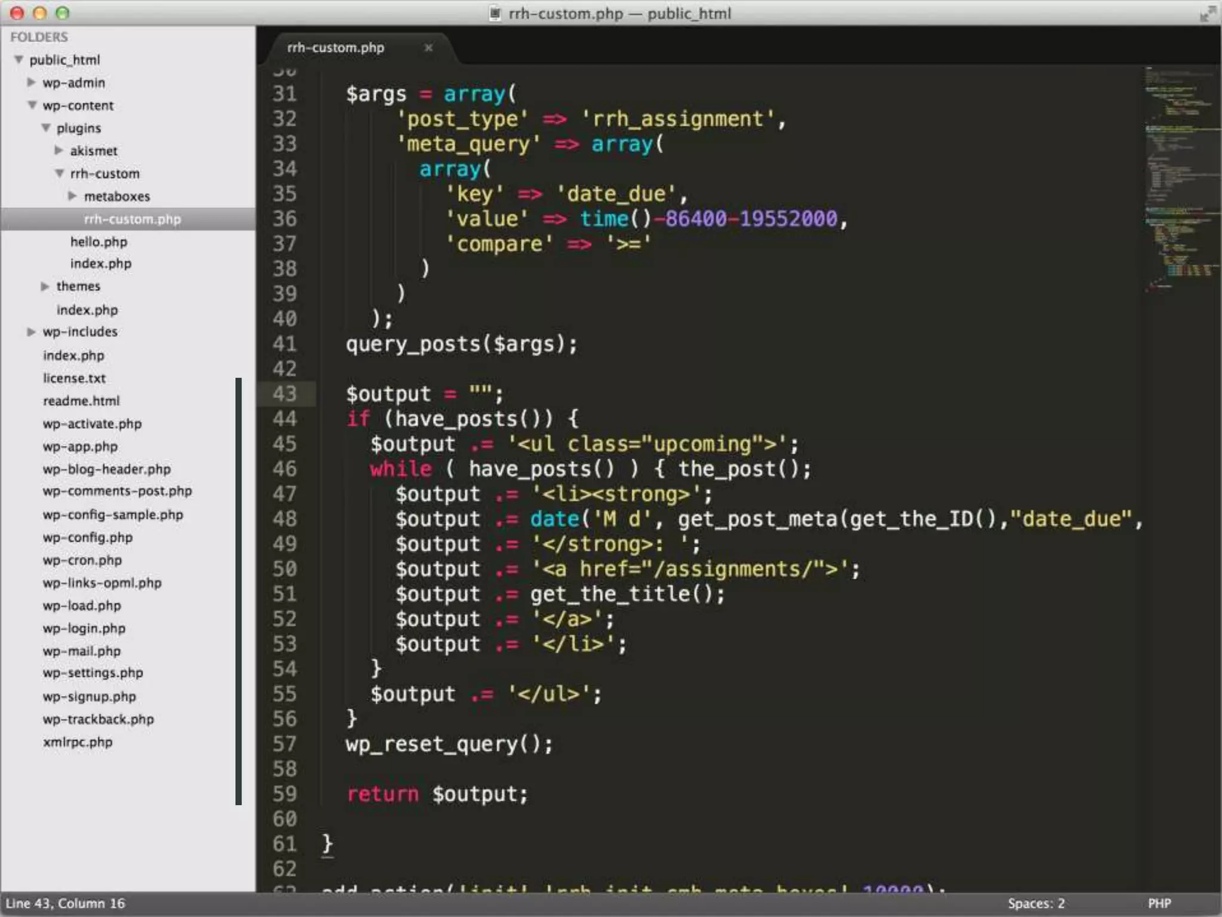This screenshot has height=917, width=1222.
Task: Expand the themes folder
Action: pyautogui.click(x=45, y=287)
